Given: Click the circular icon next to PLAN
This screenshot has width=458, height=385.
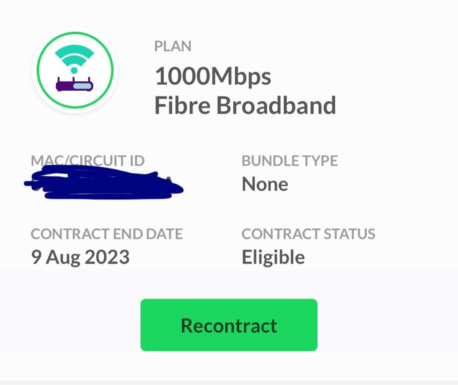Looking at the screenshot, I should (75, 70).
